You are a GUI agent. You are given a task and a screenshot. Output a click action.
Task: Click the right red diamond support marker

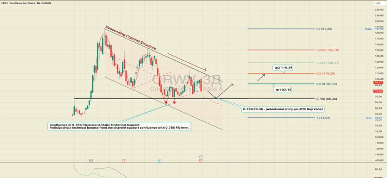click(174, 103)
